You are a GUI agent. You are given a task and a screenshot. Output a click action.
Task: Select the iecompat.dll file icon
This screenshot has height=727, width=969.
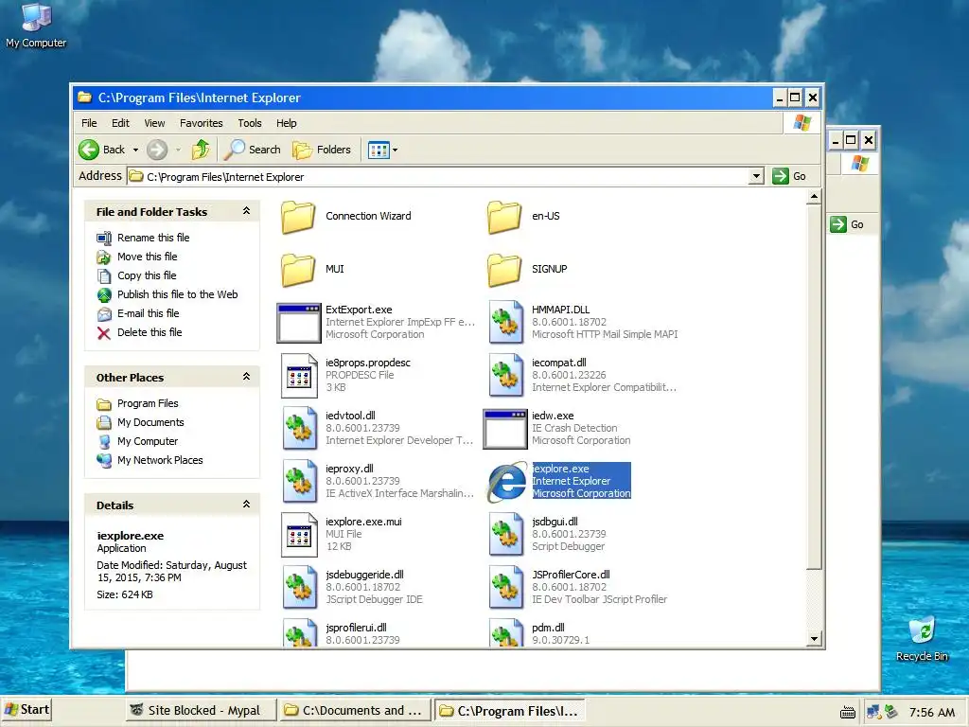coord(505,375)
